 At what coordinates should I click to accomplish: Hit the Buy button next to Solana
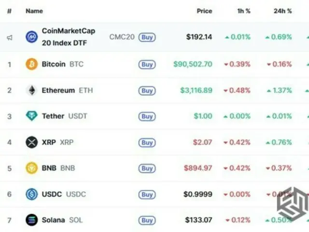(147, 220)
